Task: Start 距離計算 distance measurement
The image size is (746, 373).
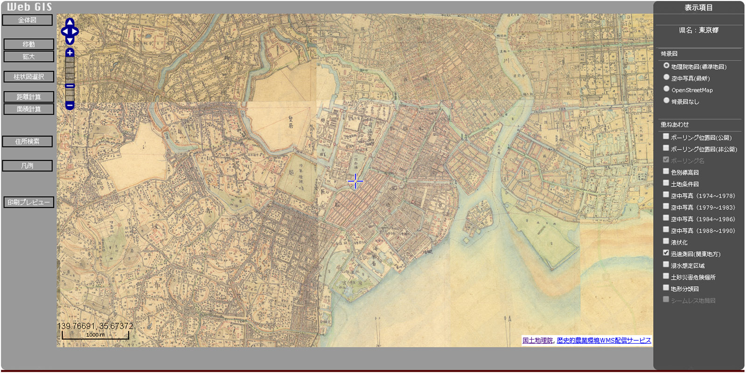Action: (x=29, y=97)
